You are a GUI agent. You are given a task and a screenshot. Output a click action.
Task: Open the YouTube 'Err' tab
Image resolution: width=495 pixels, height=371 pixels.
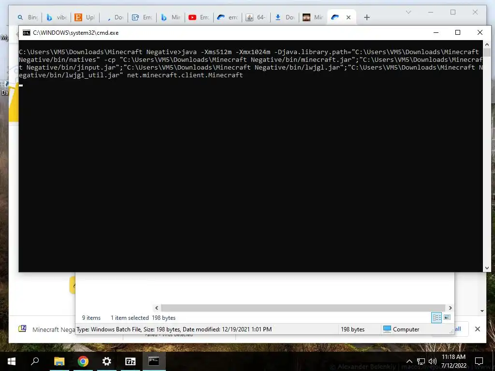coord(199,17)
